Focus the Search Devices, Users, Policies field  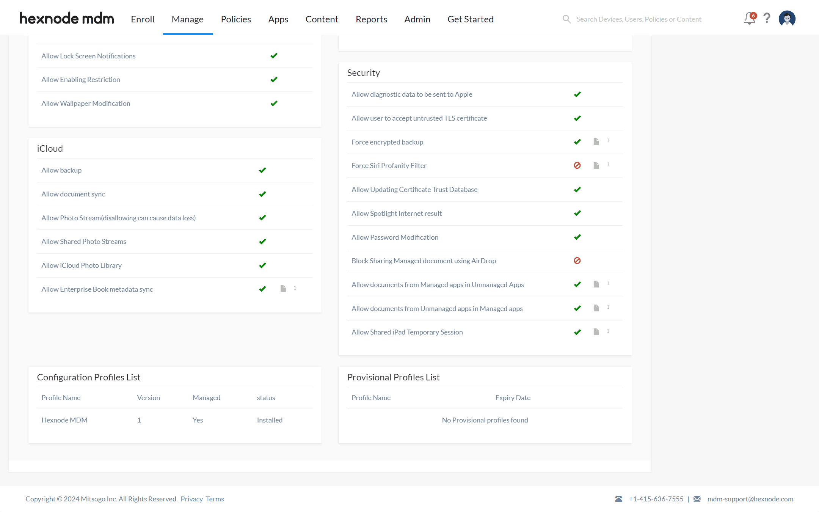[639, 19]
